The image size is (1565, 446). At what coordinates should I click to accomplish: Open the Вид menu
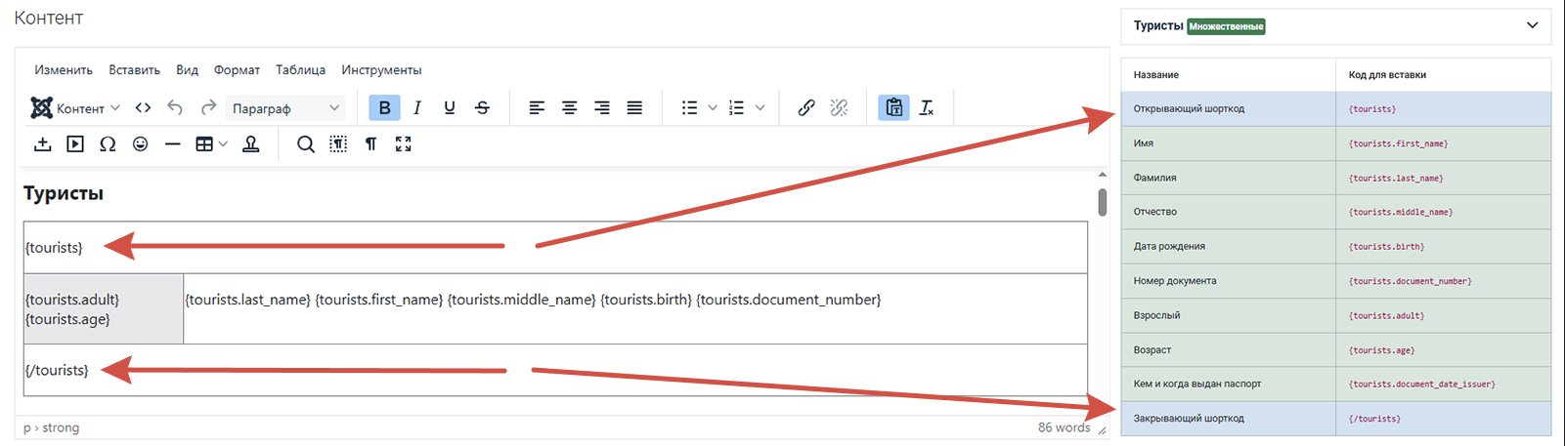pos(188,70)
